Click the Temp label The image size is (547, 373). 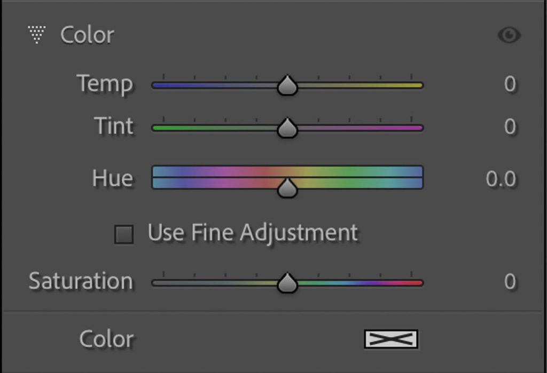105,84
